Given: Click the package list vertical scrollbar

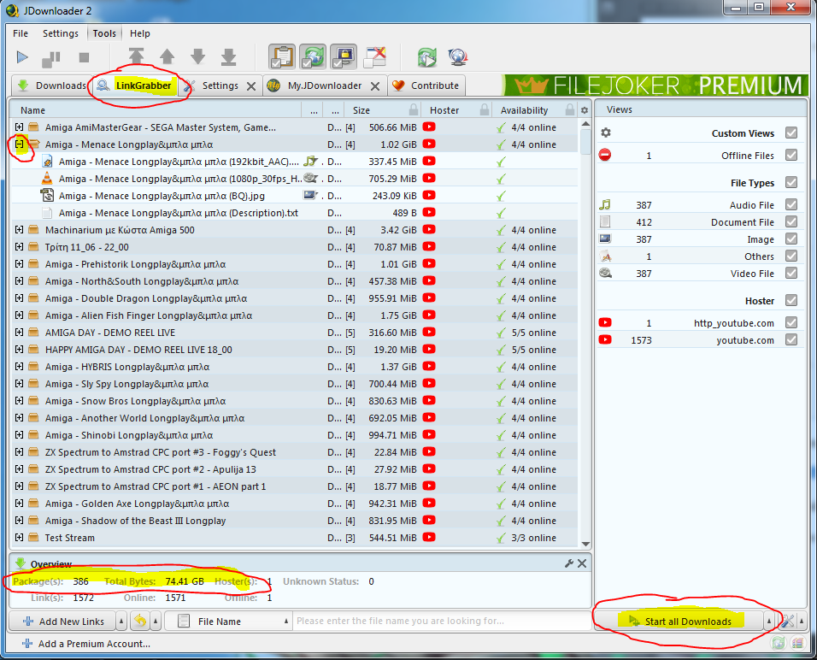Looking at the screenshot, I should click(585, 342).
